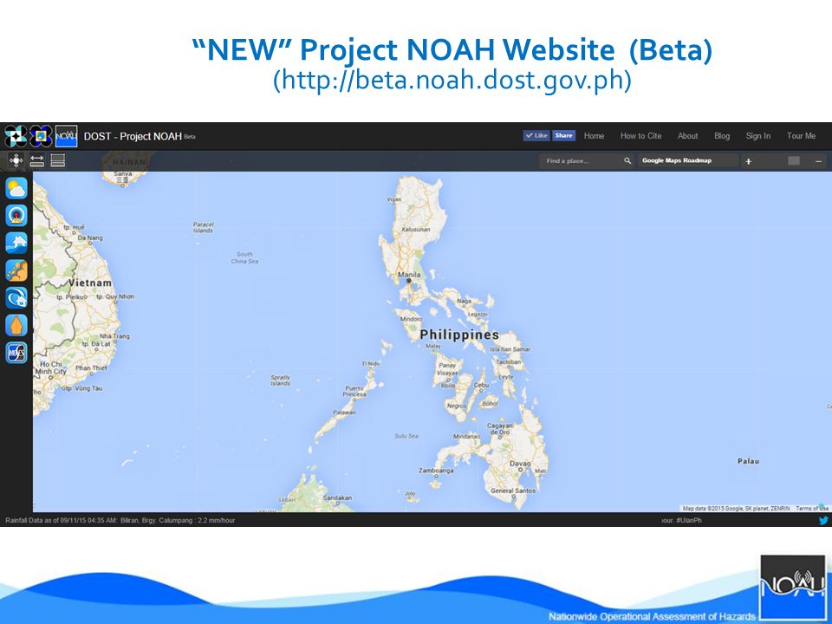Click the Rainfall Data status bar text
832x624 pixels.
click(x=120, y=520)
